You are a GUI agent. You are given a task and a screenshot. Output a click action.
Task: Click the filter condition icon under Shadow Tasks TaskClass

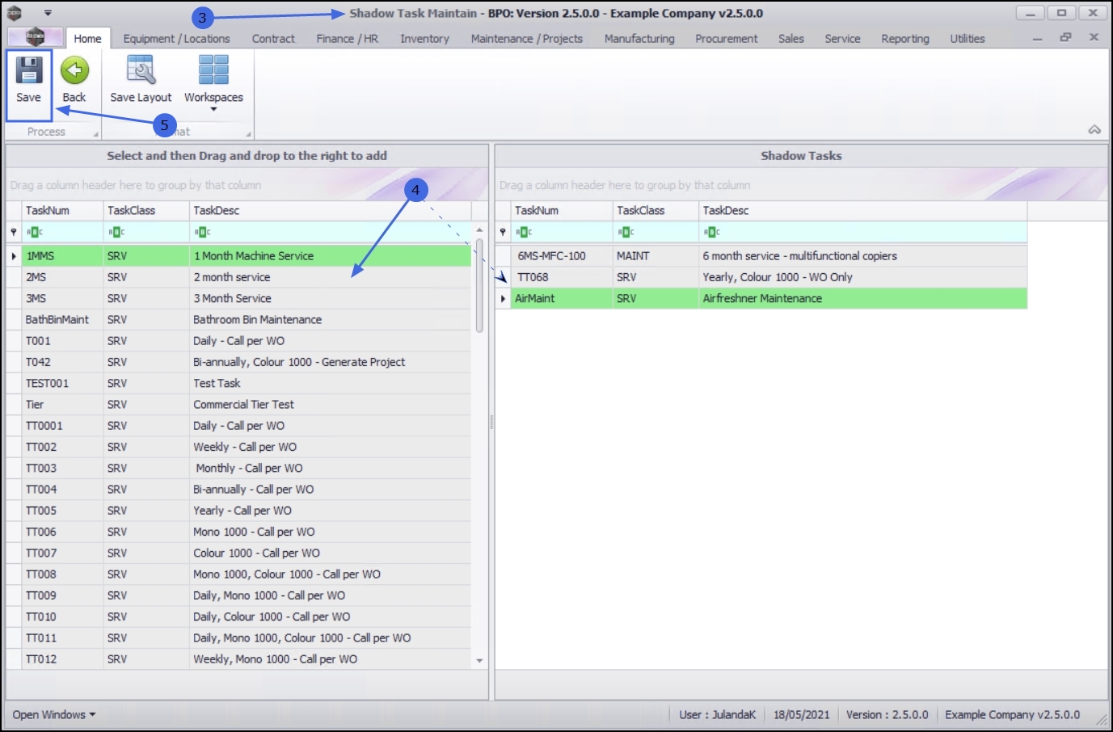[626, 232]
